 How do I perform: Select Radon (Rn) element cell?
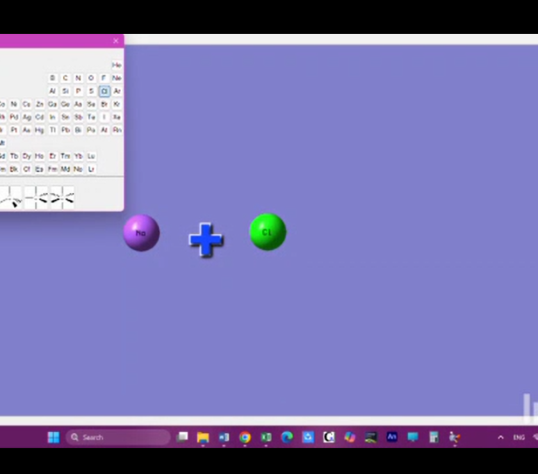coord(117,130)
